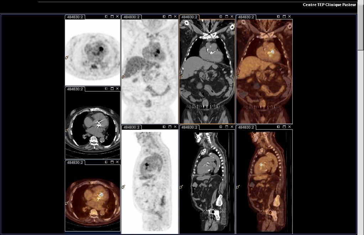364x235 pixels.
Task: Click the split-pane icon of the axial CT viewport
Action: pos(106,89)
